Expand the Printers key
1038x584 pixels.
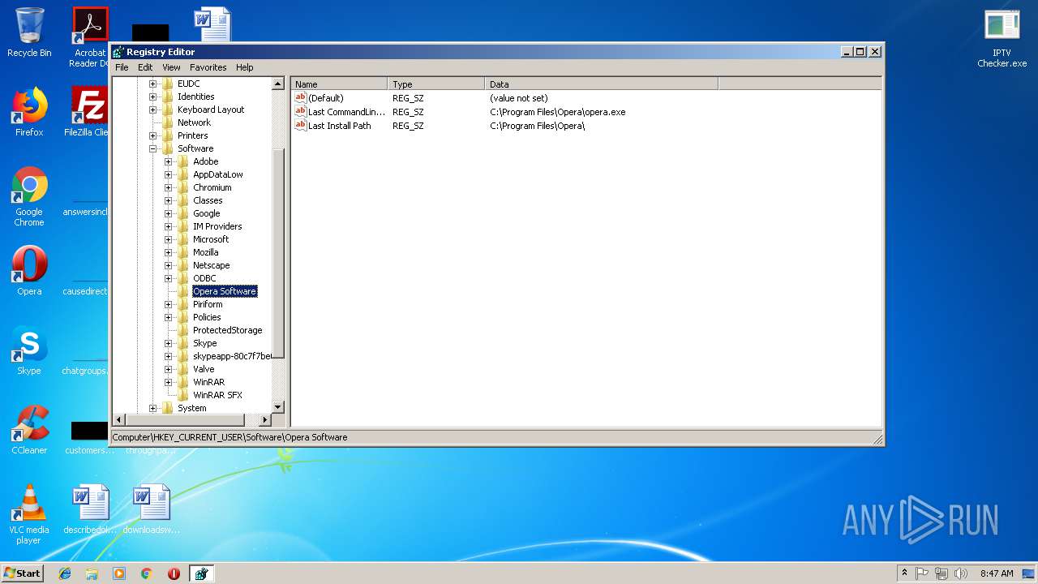[x=152, y=135]
